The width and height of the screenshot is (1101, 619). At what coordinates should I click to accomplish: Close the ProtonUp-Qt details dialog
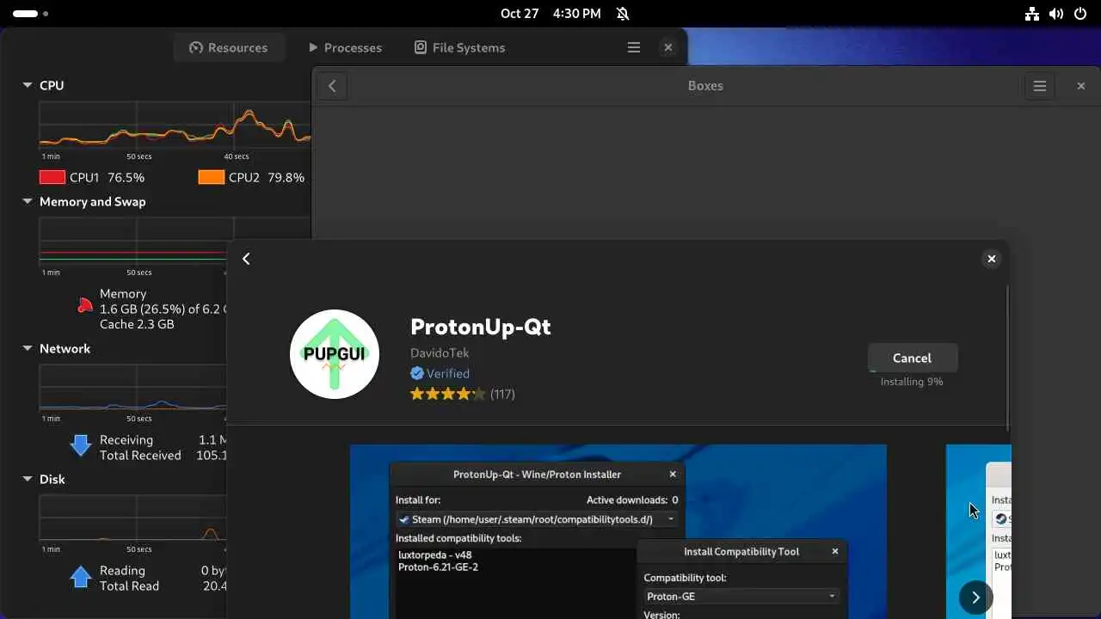point(992,259)
